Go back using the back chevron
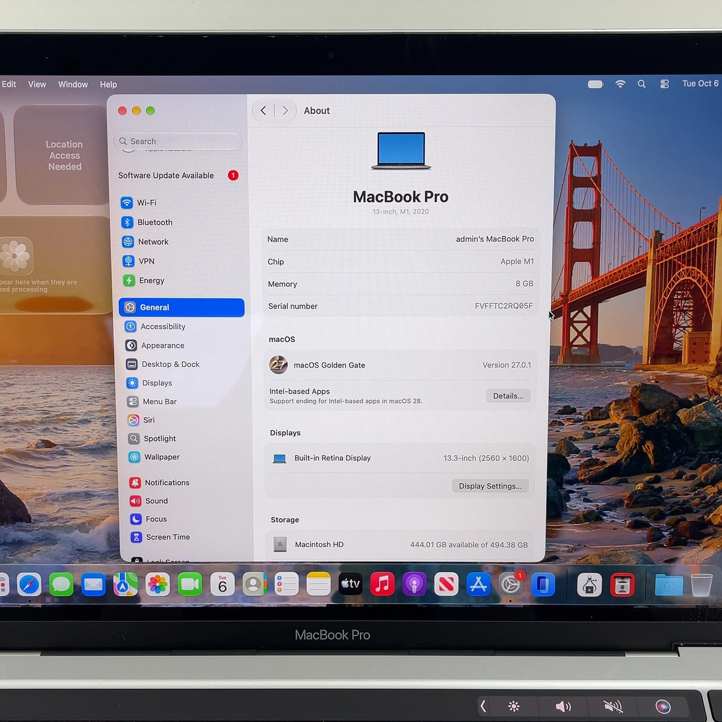This screenshot has width=722, height=722. (263, 111)
